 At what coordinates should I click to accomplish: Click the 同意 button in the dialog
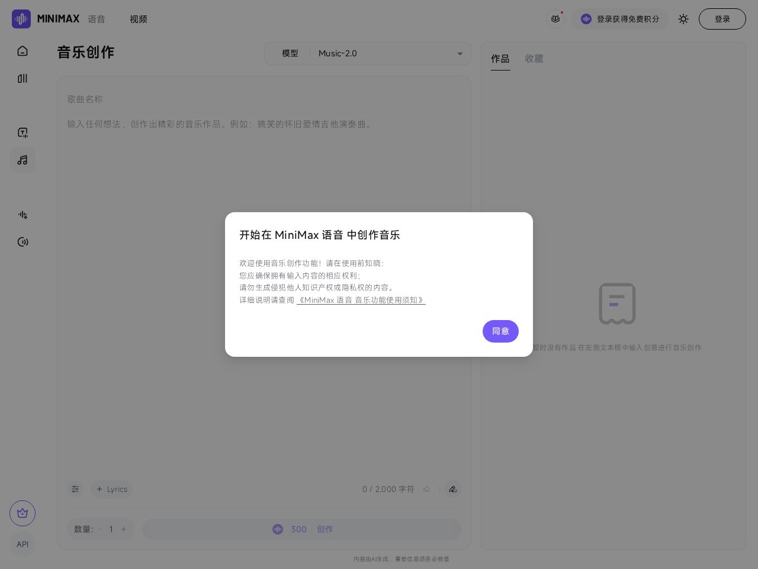(x=500, y=331)
